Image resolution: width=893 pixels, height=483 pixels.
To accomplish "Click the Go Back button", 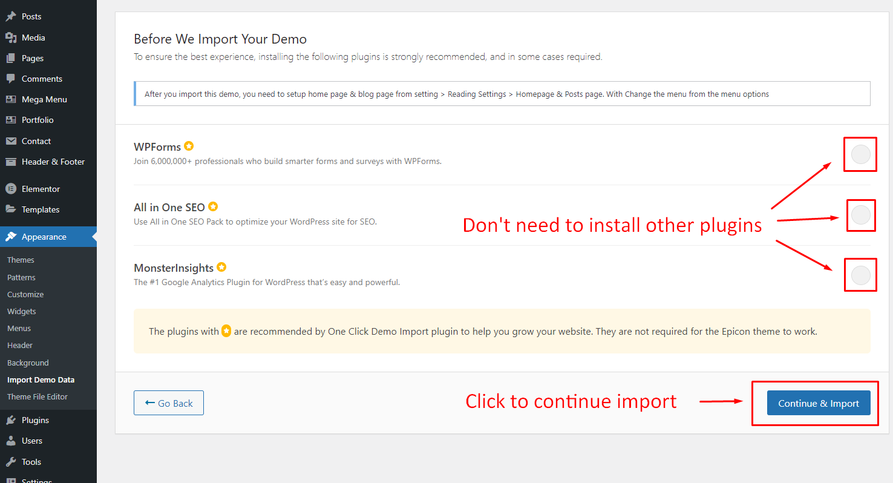I will 169,403.
